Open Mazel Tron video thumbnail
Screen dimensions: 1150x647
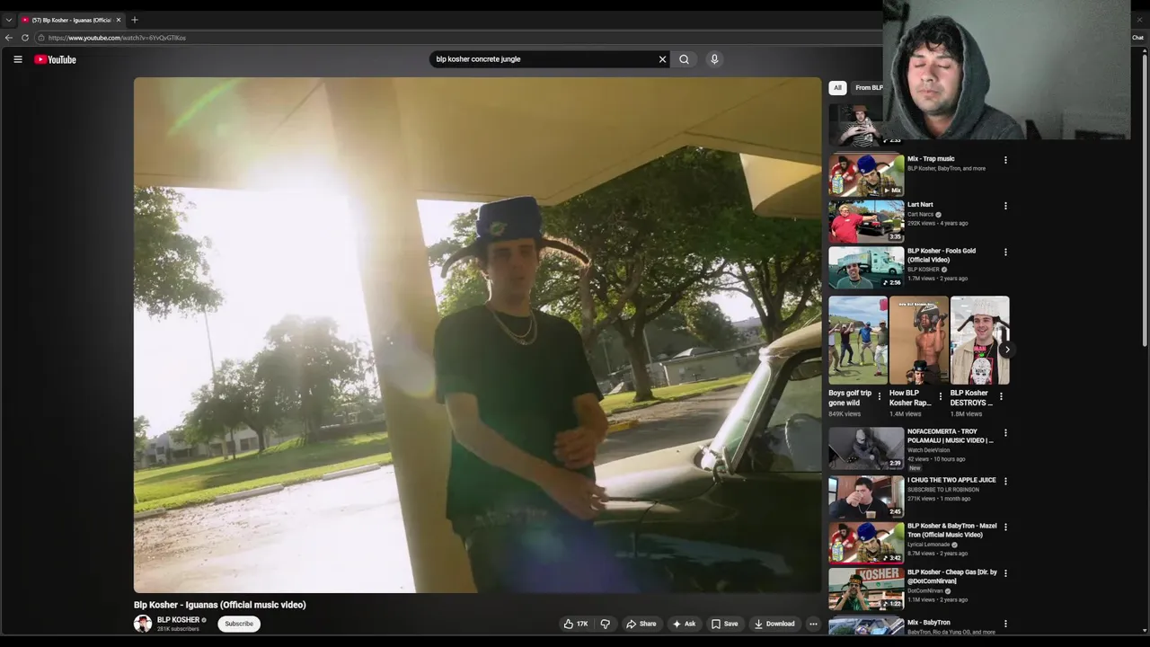click(x=866, y=542)
